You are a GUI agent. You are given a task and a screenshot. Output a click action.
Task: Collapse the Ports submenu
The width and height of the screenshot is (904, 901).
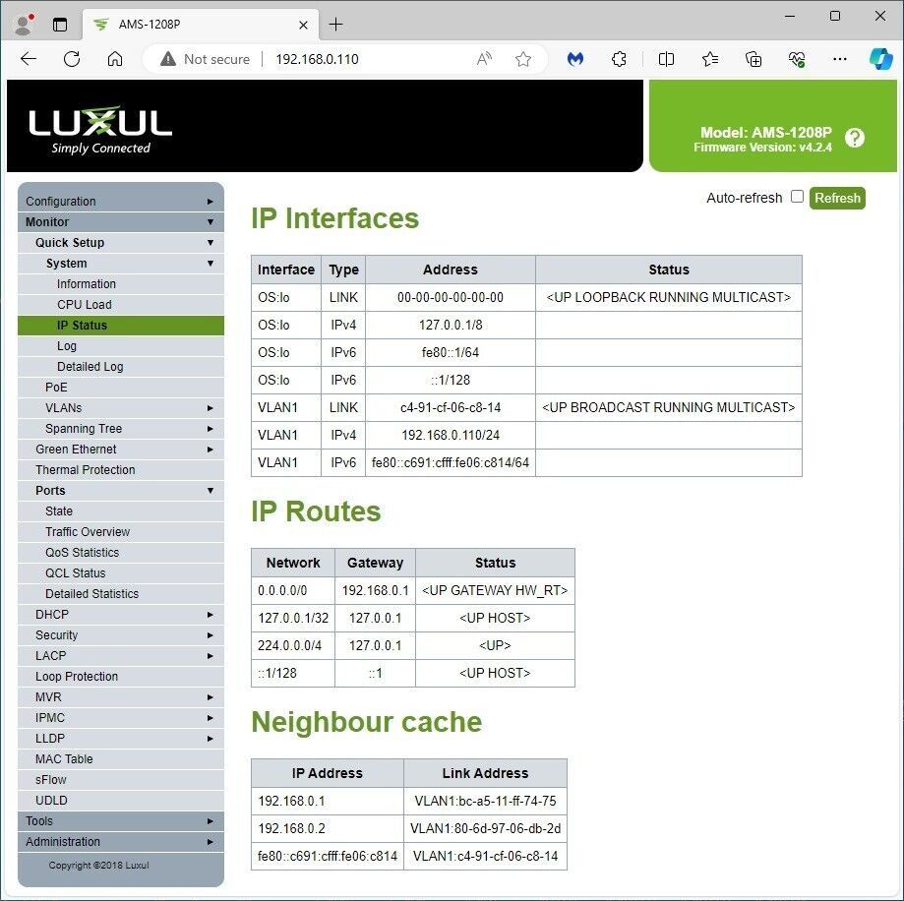tap(121, 491)
